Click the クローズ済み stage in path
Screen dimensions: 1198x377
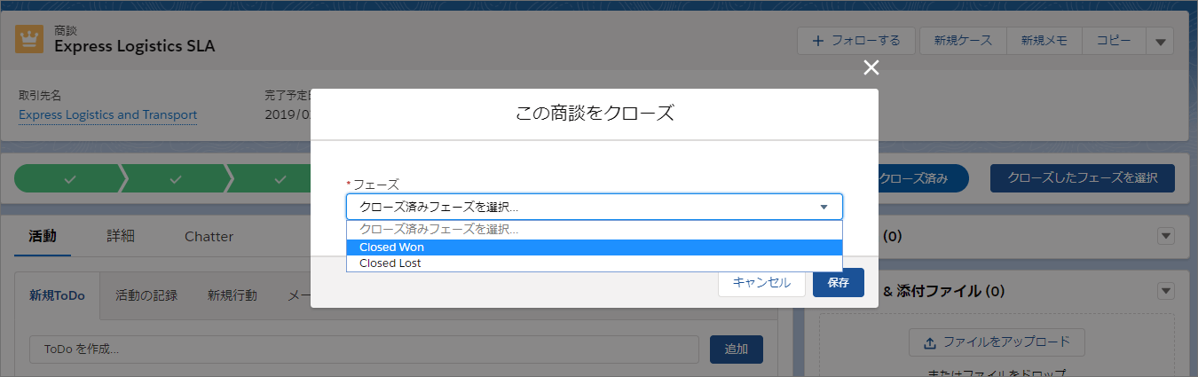[918, 178]
